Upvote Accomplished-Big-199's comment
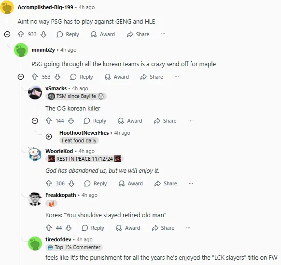This screenshot has width=281, height=265. (21, 34)
